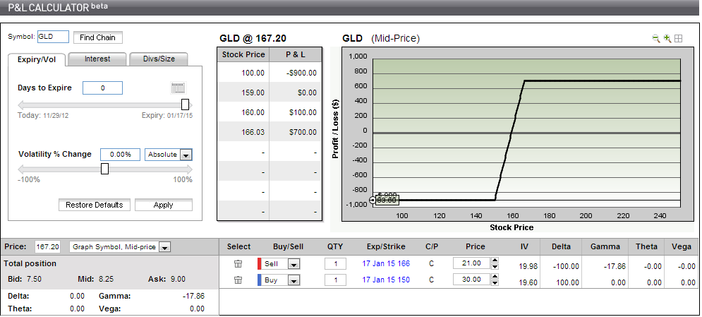This screenshot has height=317, width=702.
Task: Decrease the 21.00 price with down arrow
Action: [495, 266]
